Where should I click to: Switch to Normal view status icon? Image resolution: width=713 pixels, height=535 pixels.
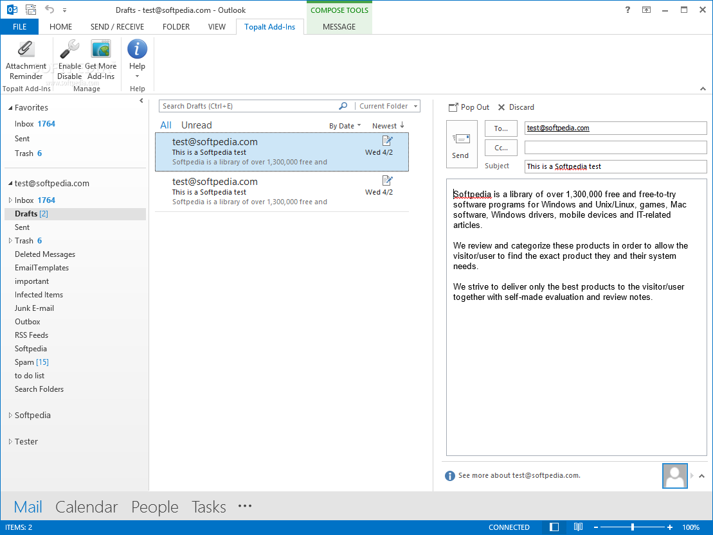click(554, 527)
